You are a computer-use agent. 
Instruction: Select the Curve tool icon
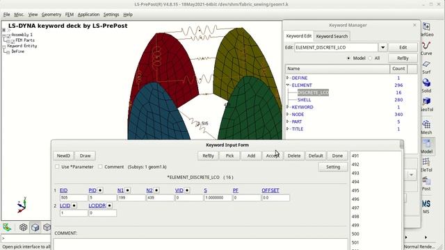pos(426,46)
